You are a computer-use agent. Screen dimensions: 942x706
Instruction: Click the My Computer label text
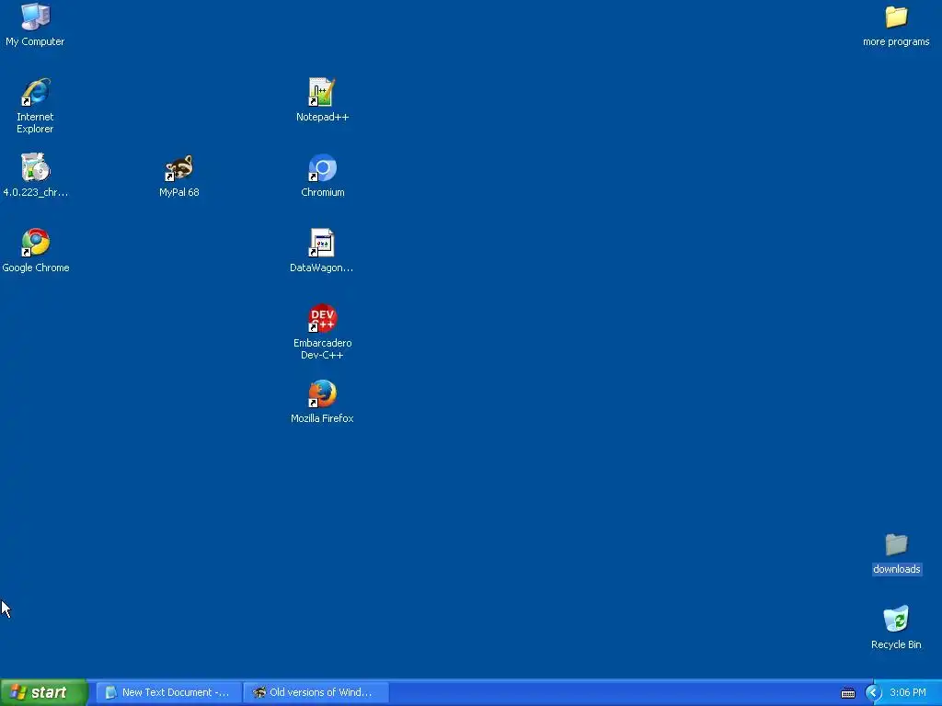35,41
